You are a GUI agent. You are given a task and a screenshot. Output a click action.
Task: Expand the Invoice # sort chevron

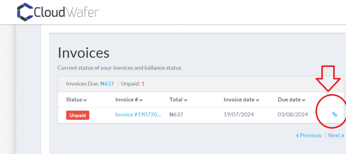[x=141, y=100]
